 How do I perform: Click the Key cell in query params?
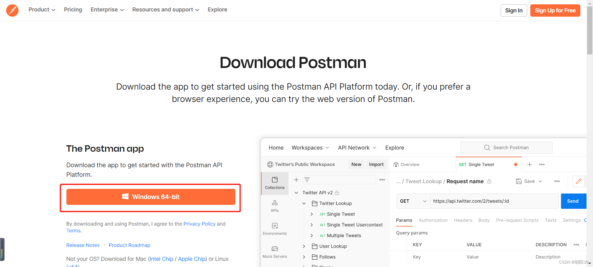coord(417,257)
